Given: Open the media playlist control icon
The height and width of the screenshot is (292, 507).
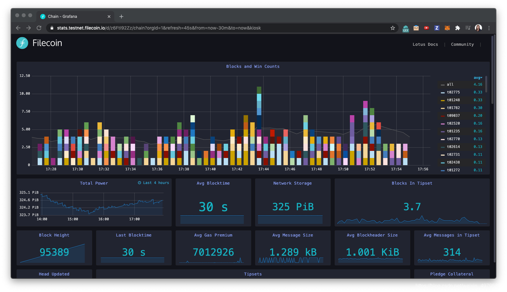Looking at the screenshot, I should (468, 28).
